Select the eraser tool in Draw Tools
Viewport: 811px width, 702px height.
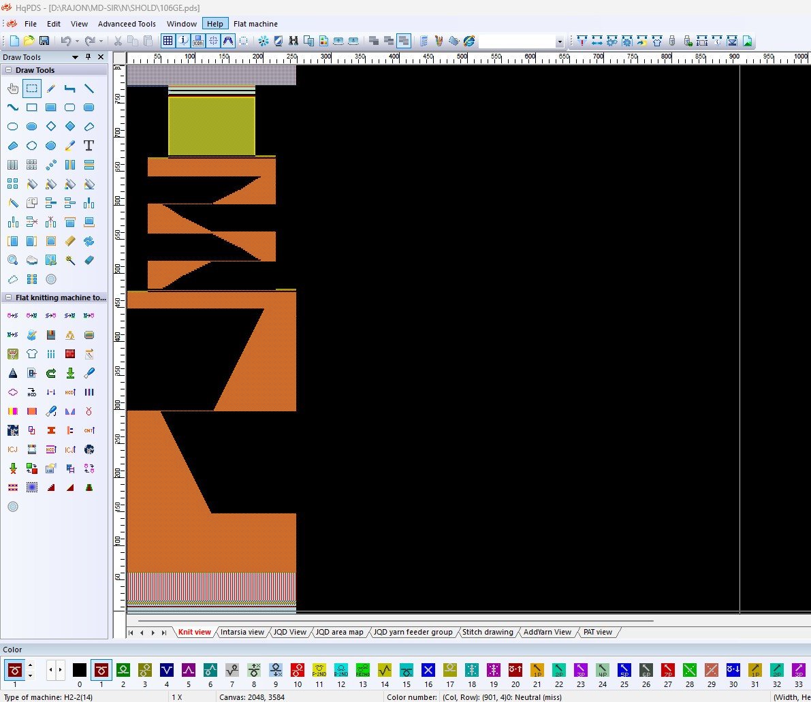pyautogui.click(x=89, y=260)
